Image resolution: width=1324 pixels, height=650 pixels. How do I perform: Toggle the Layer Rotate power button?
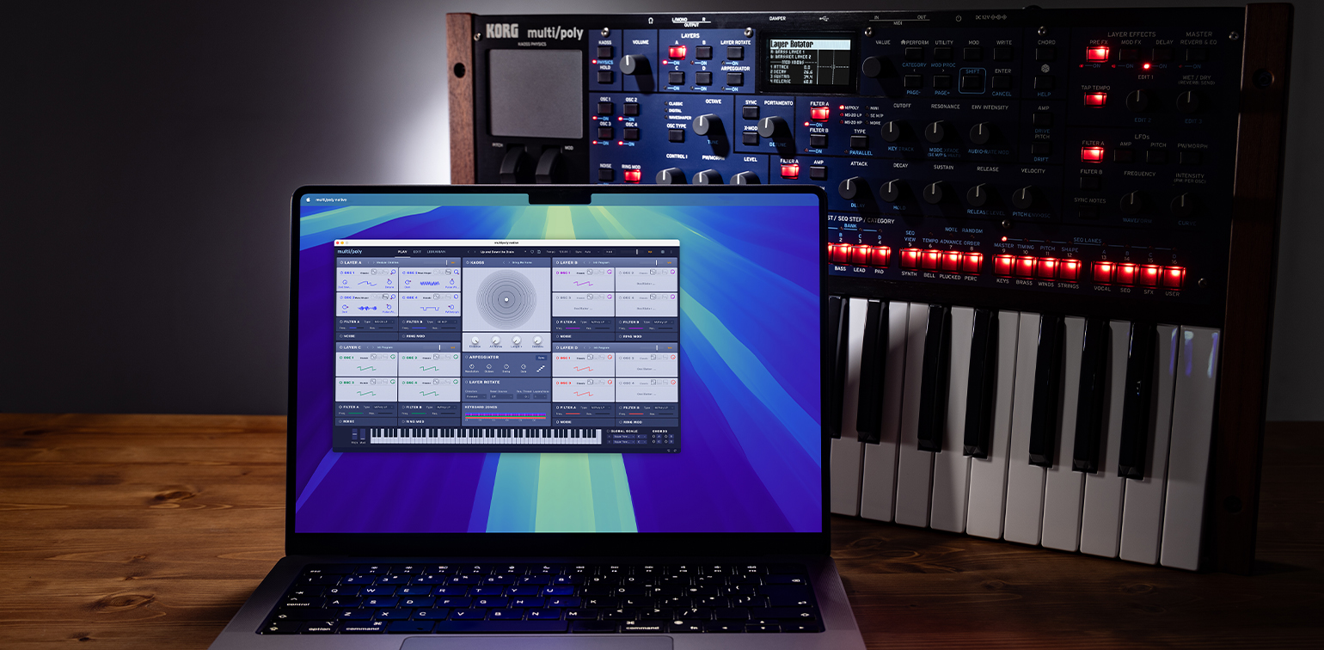pos(467,382)
